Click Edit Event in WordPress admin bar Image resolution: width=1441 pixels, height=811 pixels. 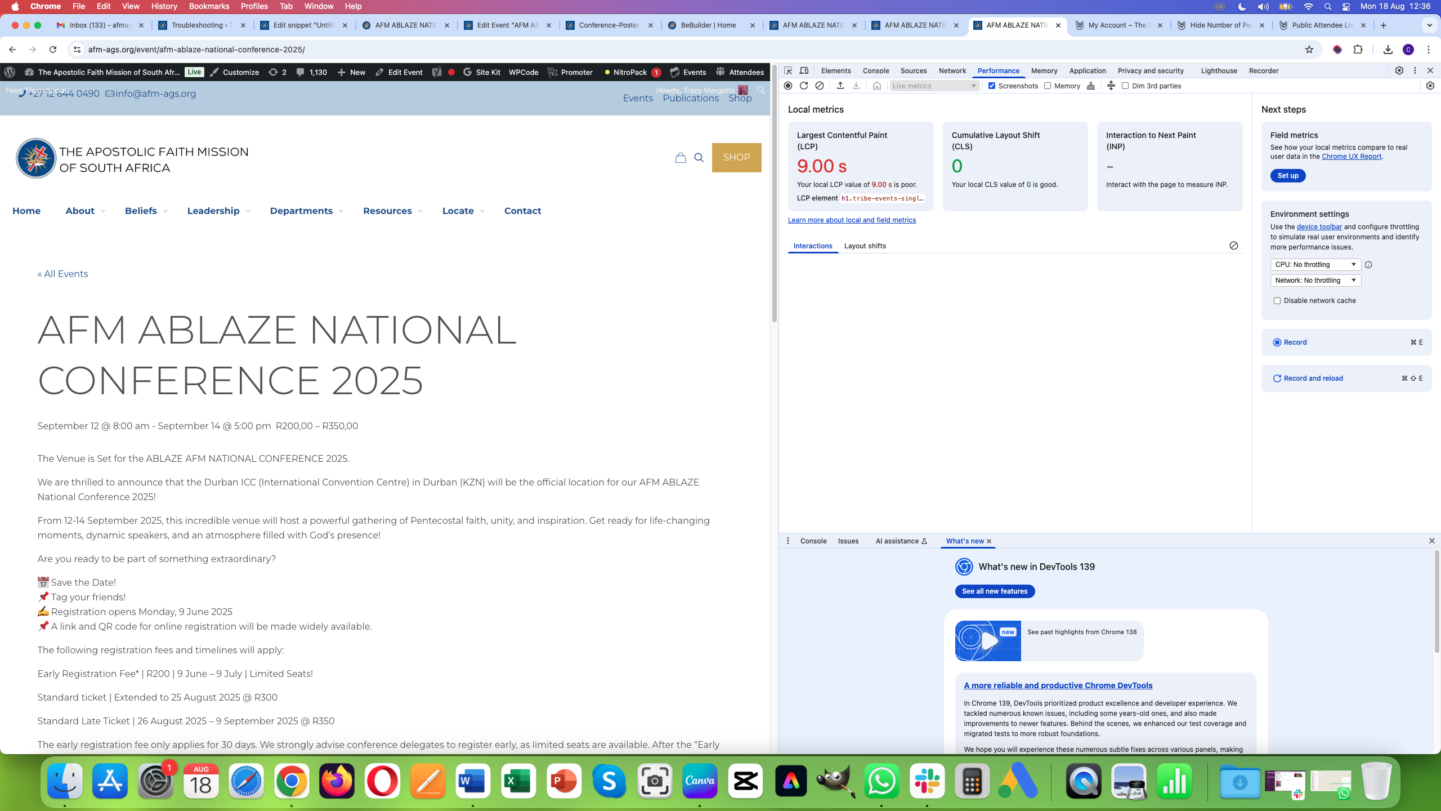coord(399,72)
